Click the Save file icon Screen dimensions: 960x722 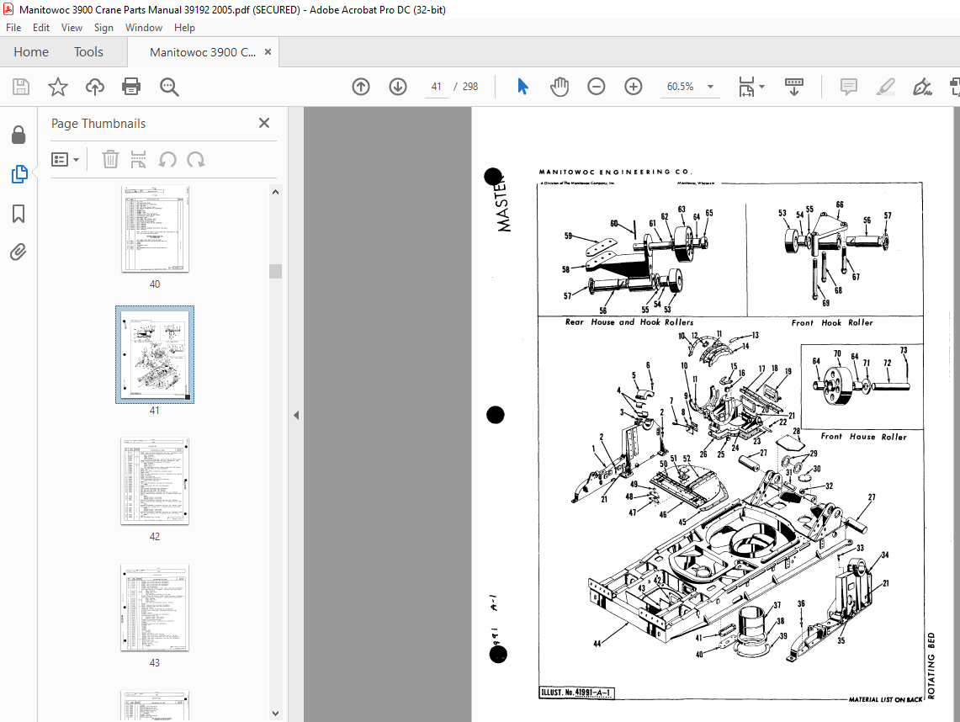pos(21,87)
